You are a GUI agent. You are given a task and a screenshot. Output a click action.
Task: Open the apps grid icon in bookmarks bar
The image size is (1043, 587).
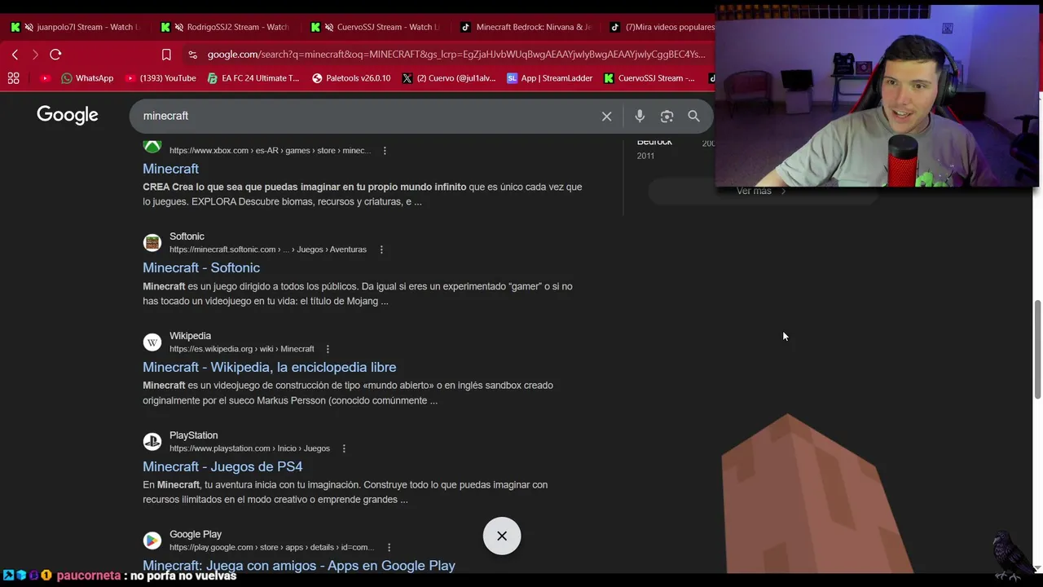pos(13,78)
